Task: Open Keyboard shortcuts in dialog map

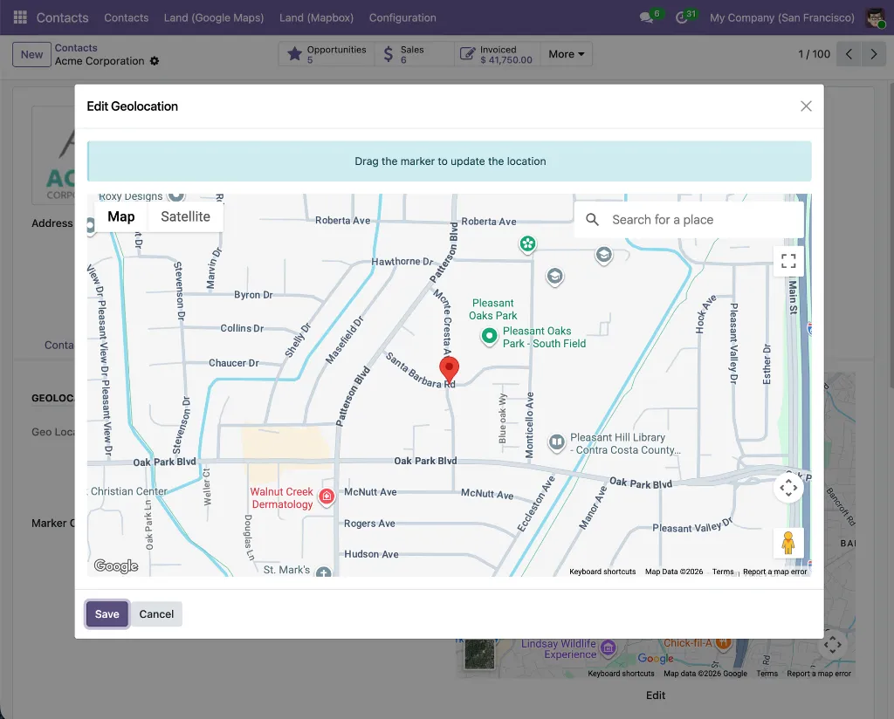Action: [x=602, y=572]
